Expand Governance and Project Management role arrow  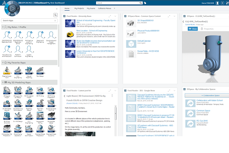(x=56, y=37)
